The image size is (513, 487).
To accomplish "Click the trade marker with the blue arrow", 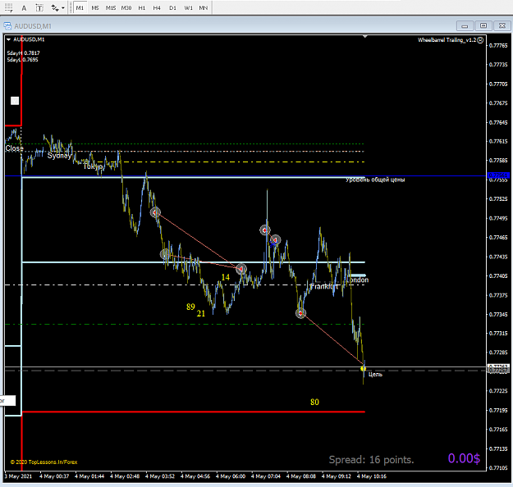I will (276, 240).
